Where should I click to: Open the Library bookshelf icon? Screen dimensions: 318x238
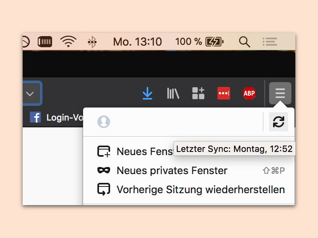pyautogui.click(x=173, y=93)
